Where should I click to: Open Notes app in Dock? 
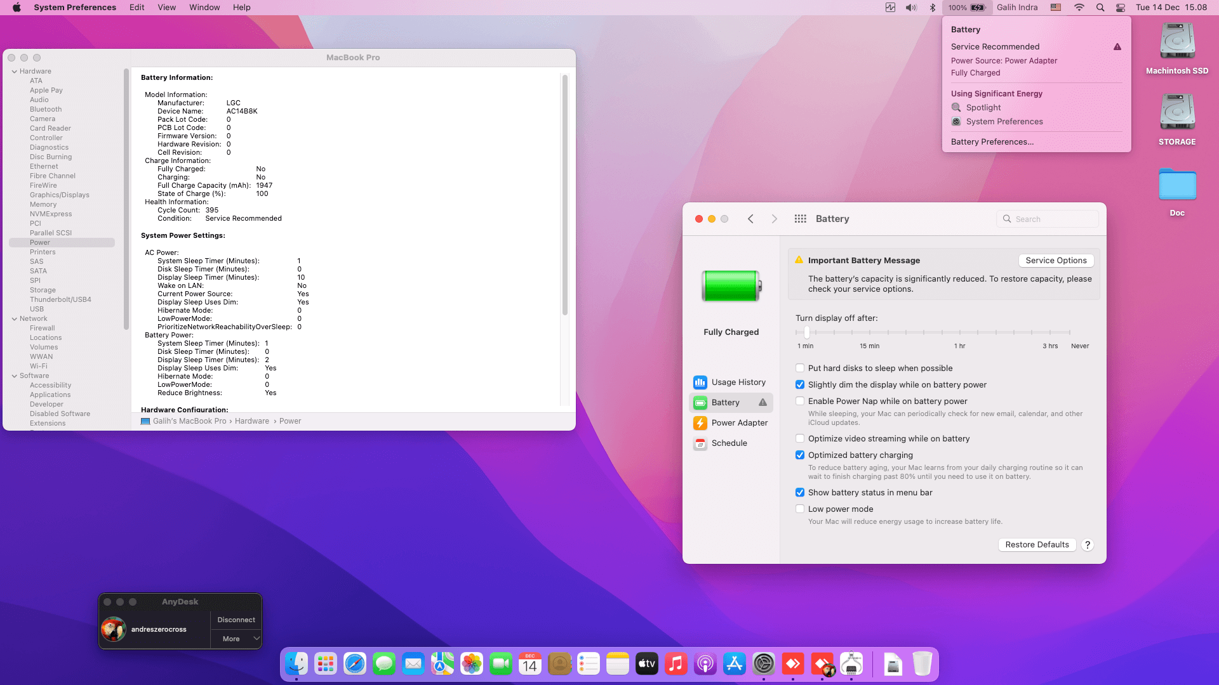pos(618,664)
